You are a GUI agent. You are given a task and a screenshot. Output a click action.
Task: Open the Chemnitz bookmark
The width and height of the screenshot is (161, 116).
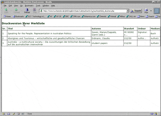tap(102, 17)
